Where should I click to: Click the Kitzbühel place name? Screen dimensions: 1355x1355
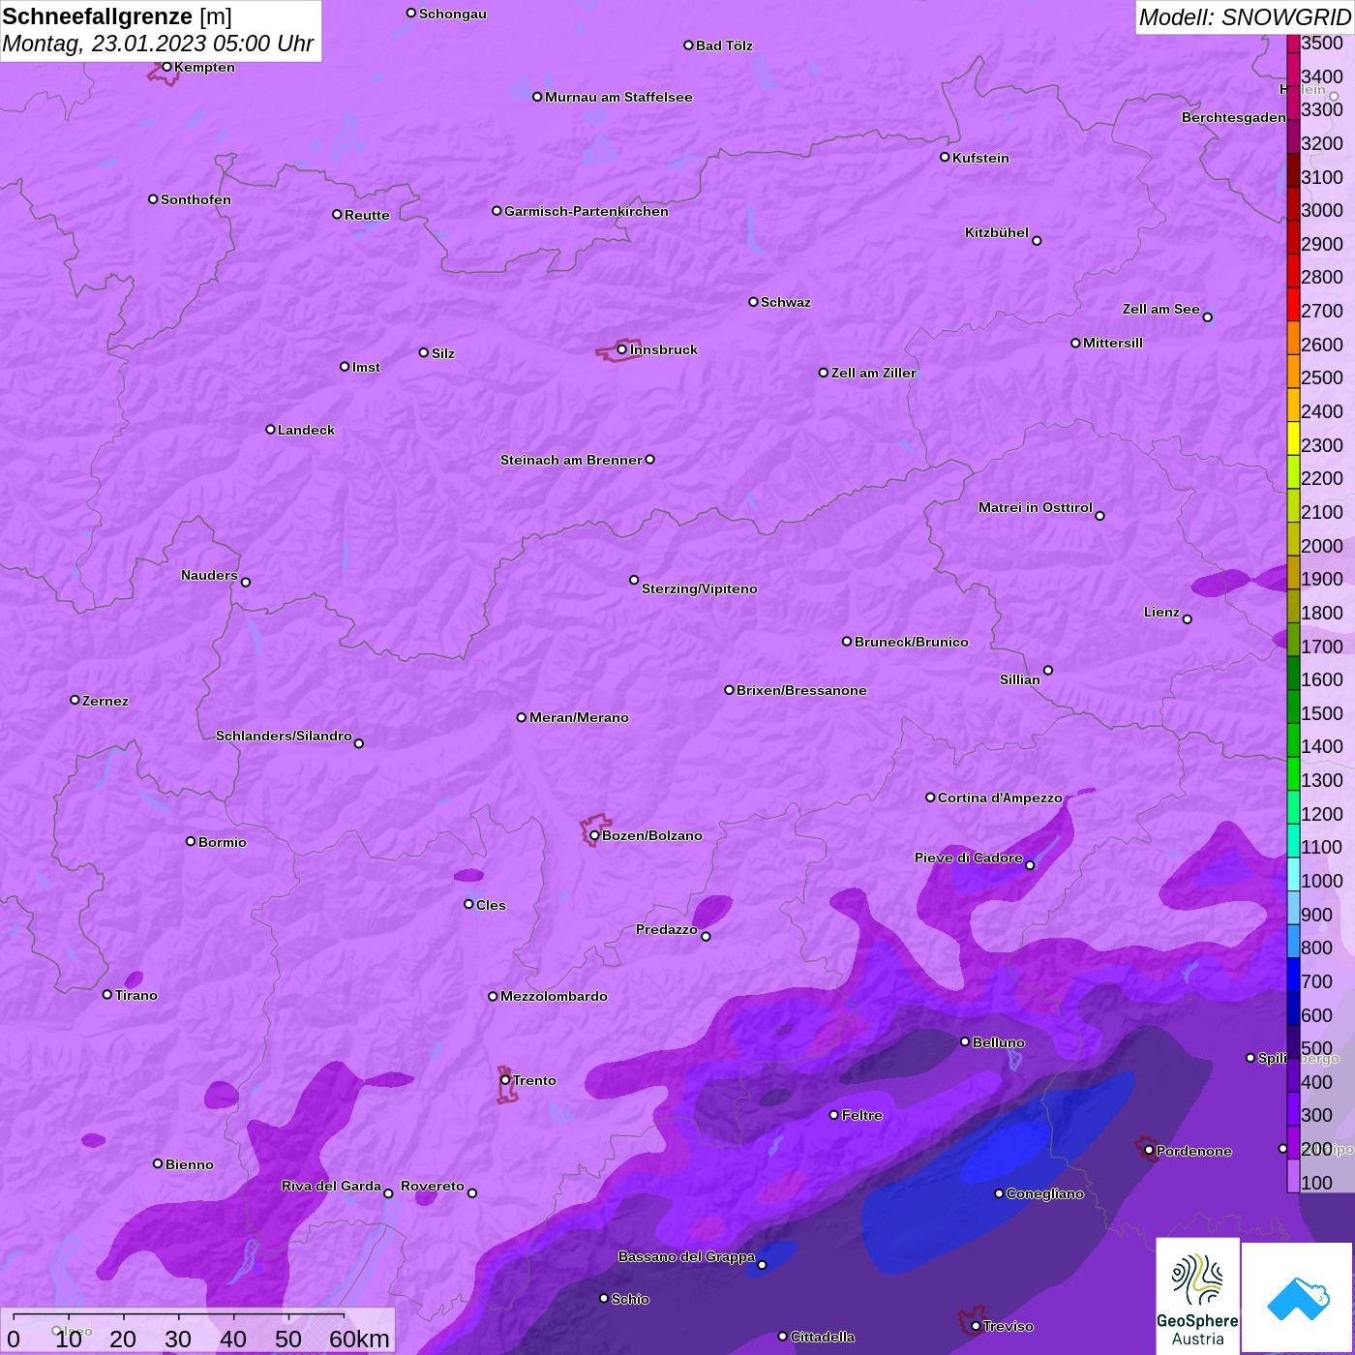click(x=997, y=232)
